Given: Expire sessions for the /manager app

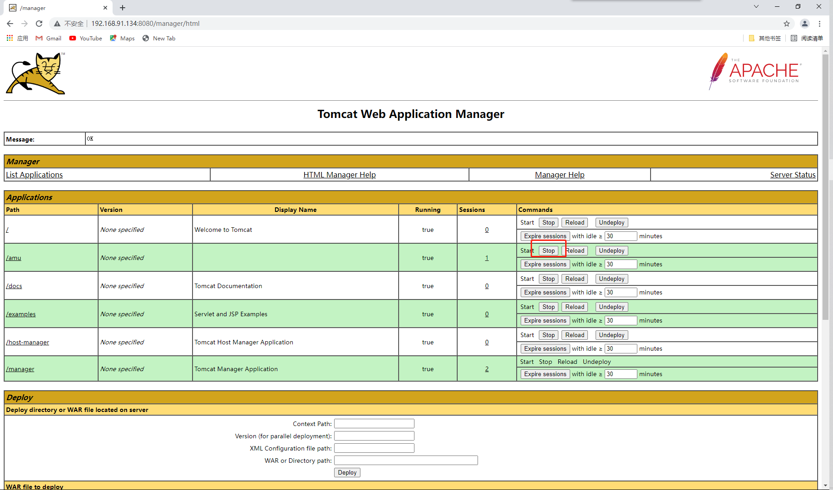Looking at the screenshot, I should tap(545, 374).
